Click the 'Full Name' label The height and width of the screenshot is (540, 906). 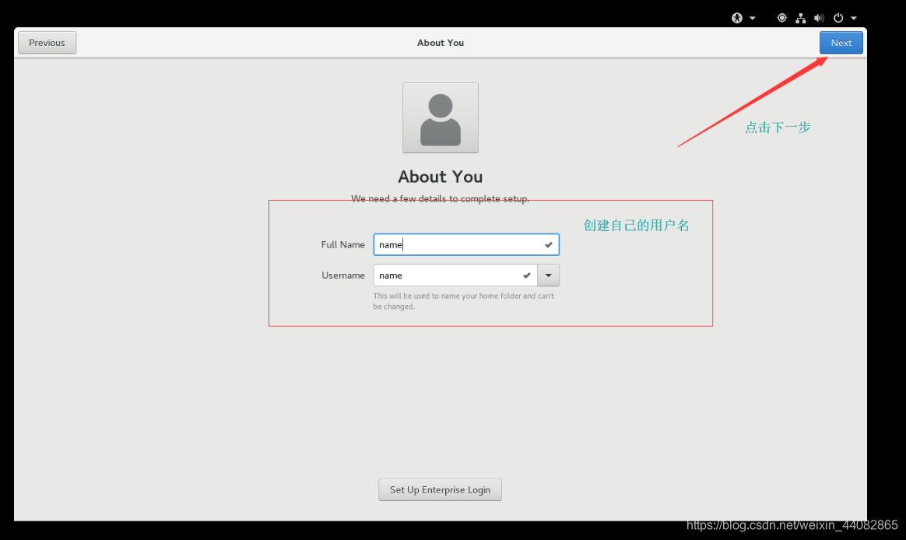pos(342,245)
